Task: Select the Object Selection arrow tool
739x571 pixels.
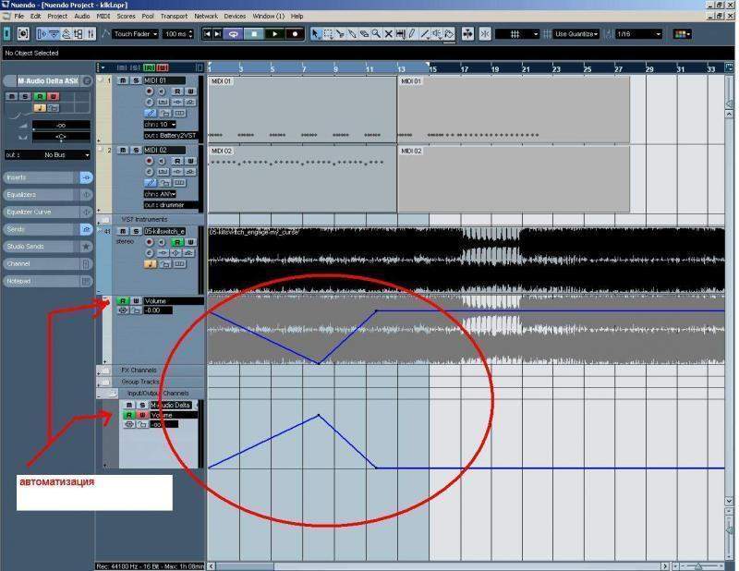Action: [316, 34]
